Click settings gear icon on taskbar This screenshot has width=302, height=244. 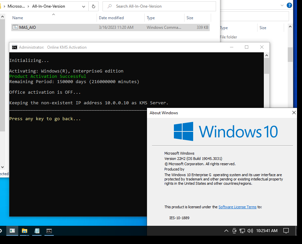coord(1,231)
